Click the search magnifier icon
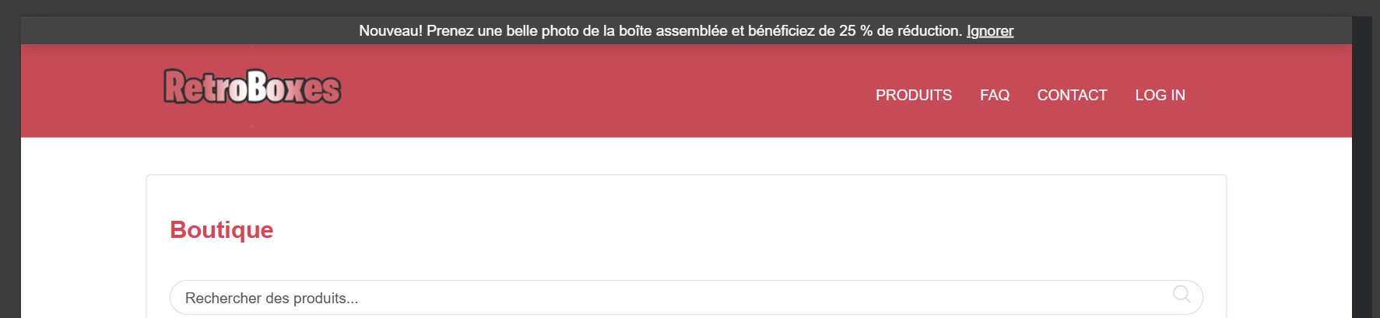The width and height of the screenshot is (1380, 318). point(1182,294)
